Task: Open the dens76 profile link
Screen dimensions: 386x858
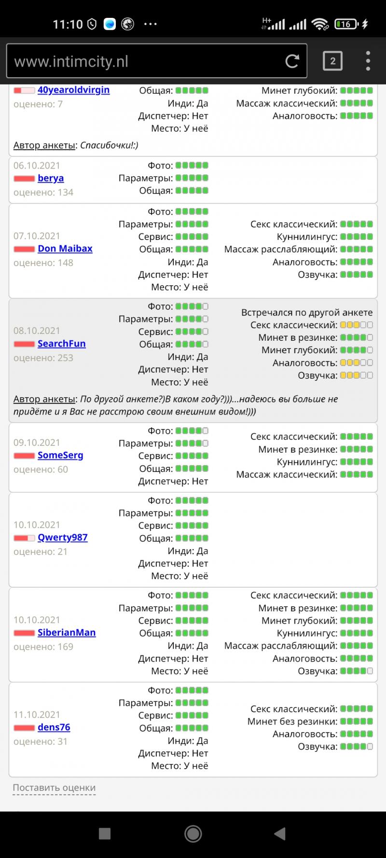Action: tap(54, 727)
